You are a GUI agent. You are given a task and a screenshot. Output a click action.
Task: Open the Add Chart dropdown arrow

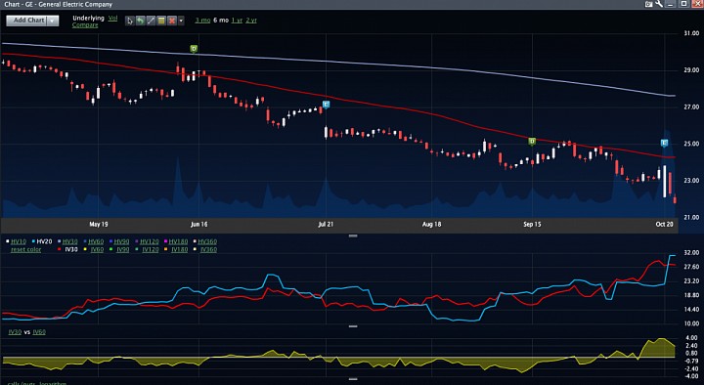(x=53, y=21)
